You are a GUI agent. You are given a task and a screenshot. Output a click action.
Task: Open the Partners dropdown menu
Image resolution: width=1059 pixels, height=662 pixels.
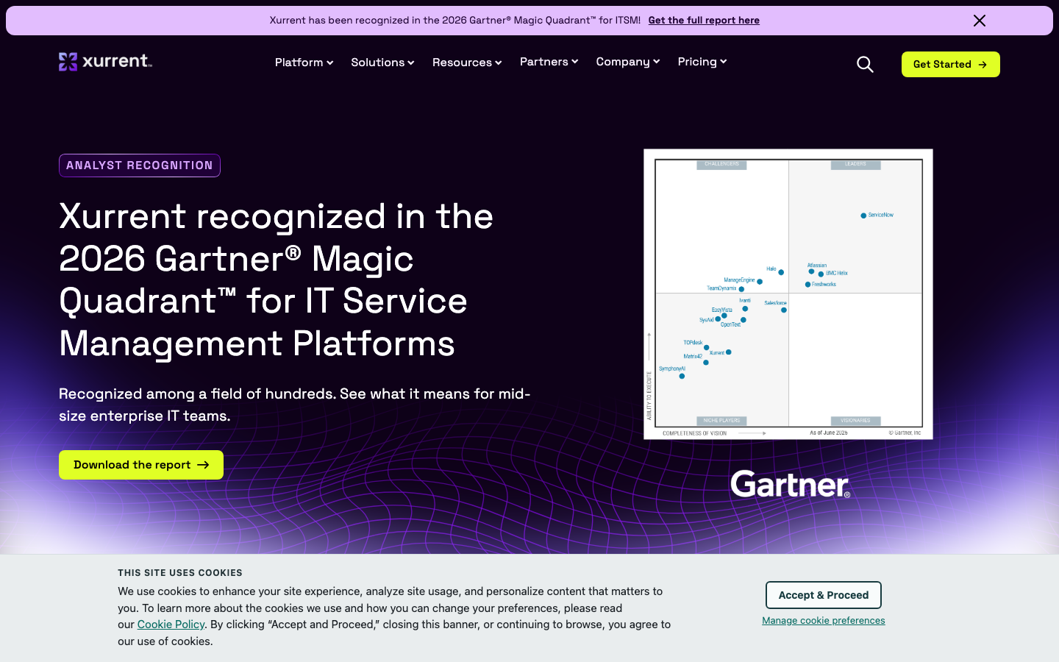(x=549, y=62)
